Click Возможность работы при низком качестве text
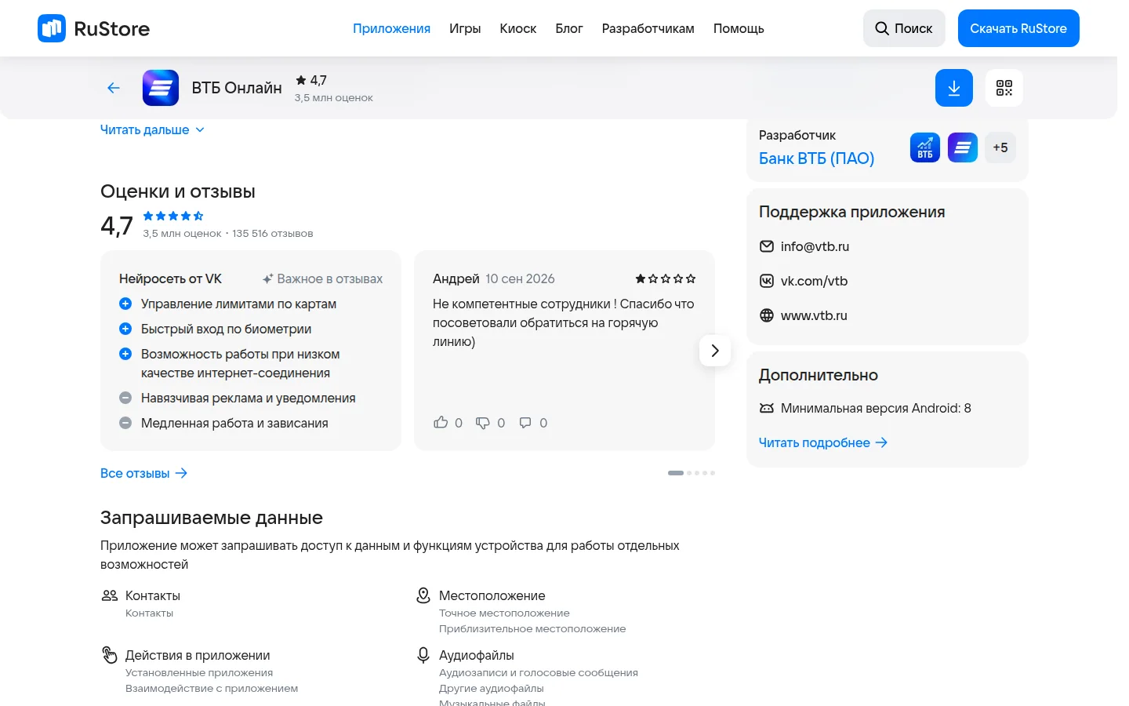This screenshot has width=1129, height=706. click(x=240, y=363)
